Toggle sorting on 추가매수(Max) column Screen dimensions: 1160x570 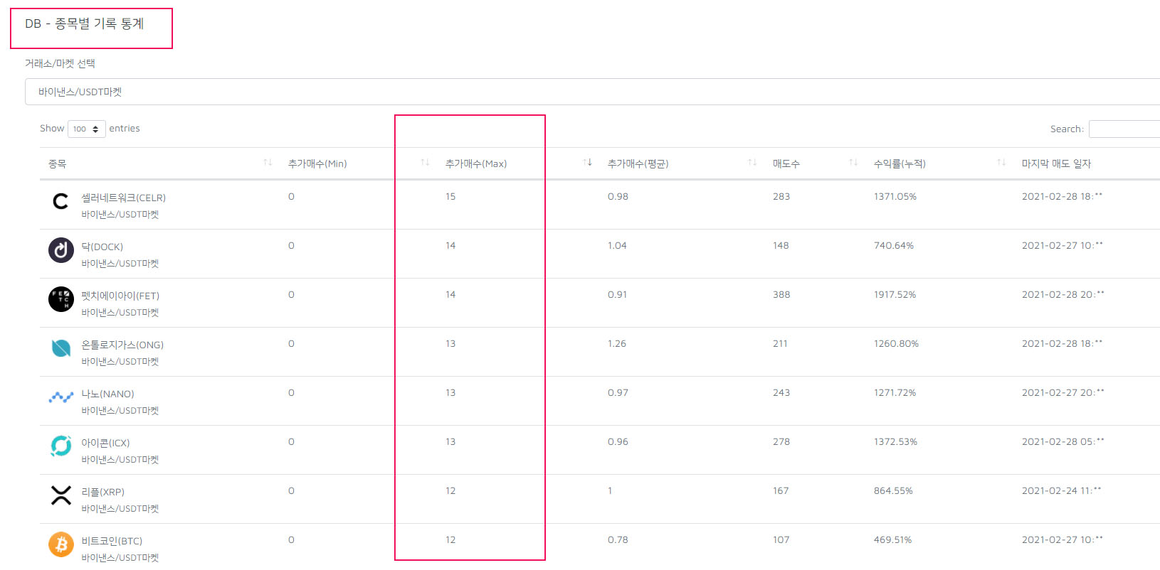[x=476, y=164]
